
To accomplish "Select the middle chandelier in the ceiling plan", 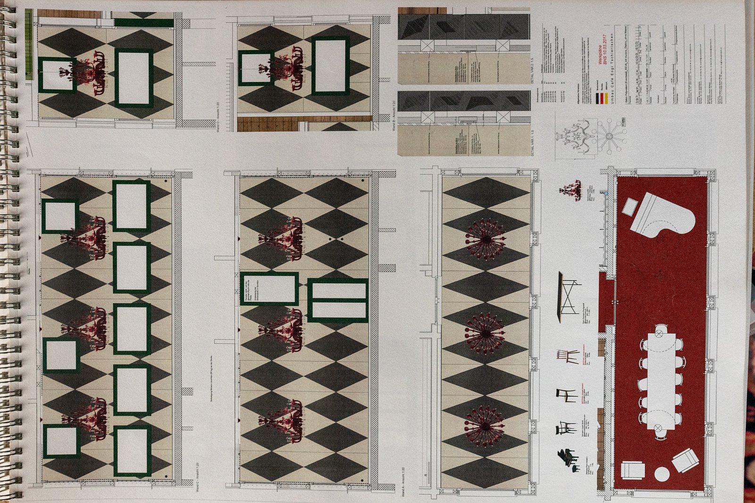I will (x=485, y=332).
